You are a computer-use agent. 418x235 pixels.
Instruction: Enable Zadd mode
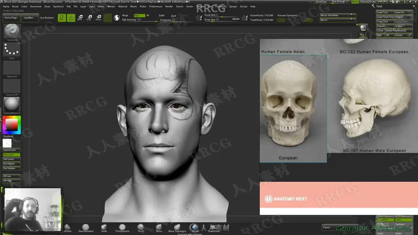tap(161, 15)
